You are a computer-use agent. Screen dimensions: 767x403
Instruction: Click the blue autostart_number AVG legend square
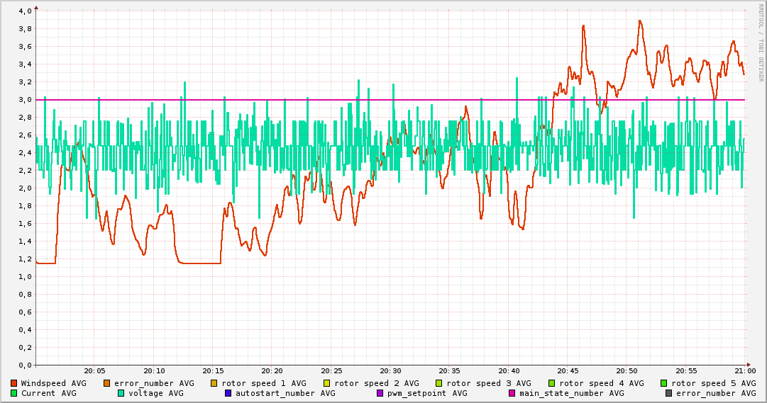(228, 393)
